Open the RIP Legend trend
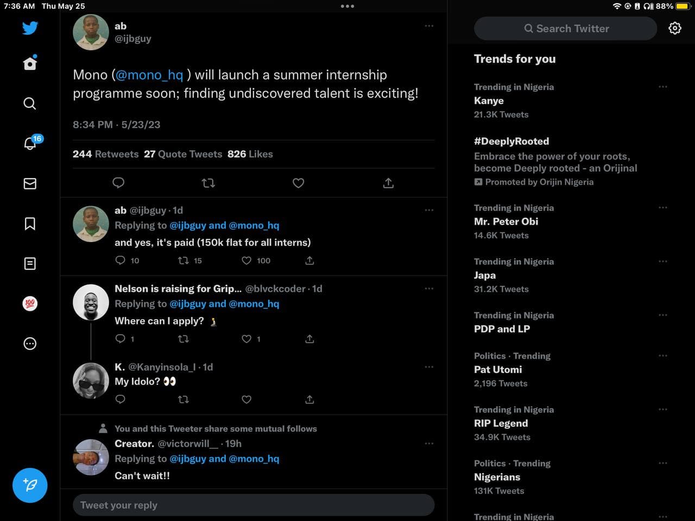Screen dimensions: 695x521 point(501,423)
